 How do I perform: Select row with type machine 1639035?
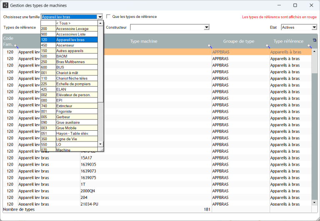157,164
